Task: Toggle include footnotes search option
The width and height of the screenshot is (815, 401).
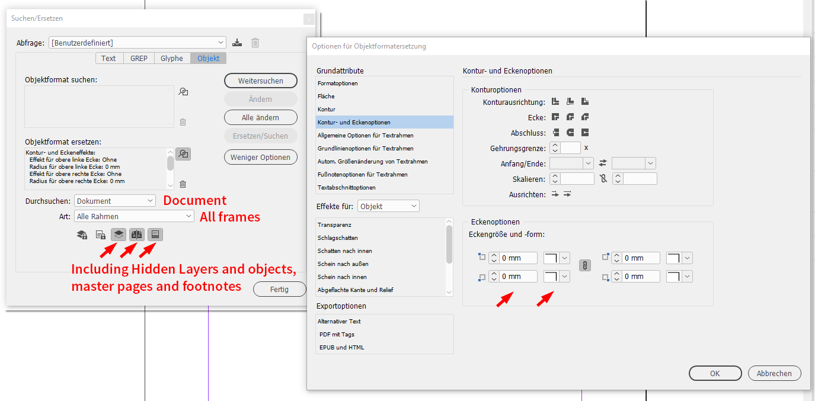Action: [x=155, y=235]
